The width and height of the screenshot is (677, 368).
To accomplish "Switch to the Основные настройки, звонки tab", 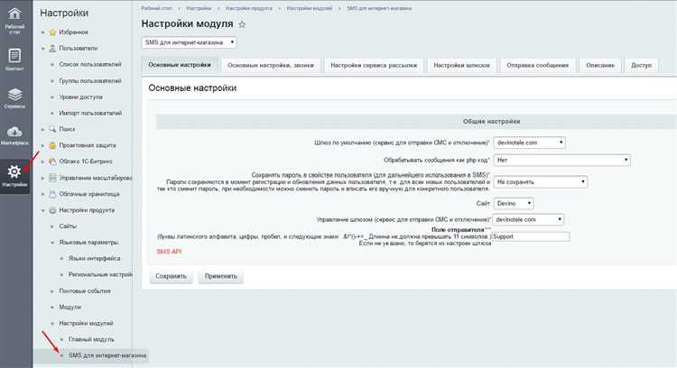I will point(271,66).
